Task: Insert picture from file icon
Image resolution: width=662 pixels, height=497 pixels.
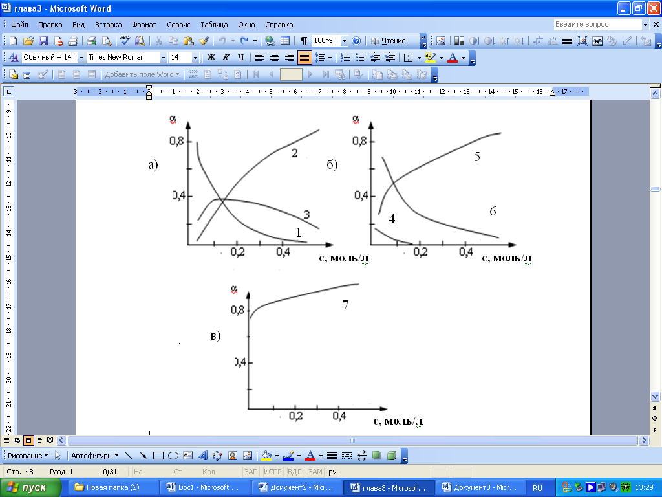Action: [441, 41]
